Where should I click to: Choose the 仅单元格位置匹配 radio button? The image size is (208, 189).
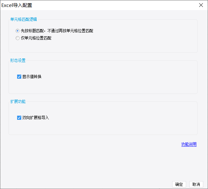pyautogui.click(x=17, y=38)
